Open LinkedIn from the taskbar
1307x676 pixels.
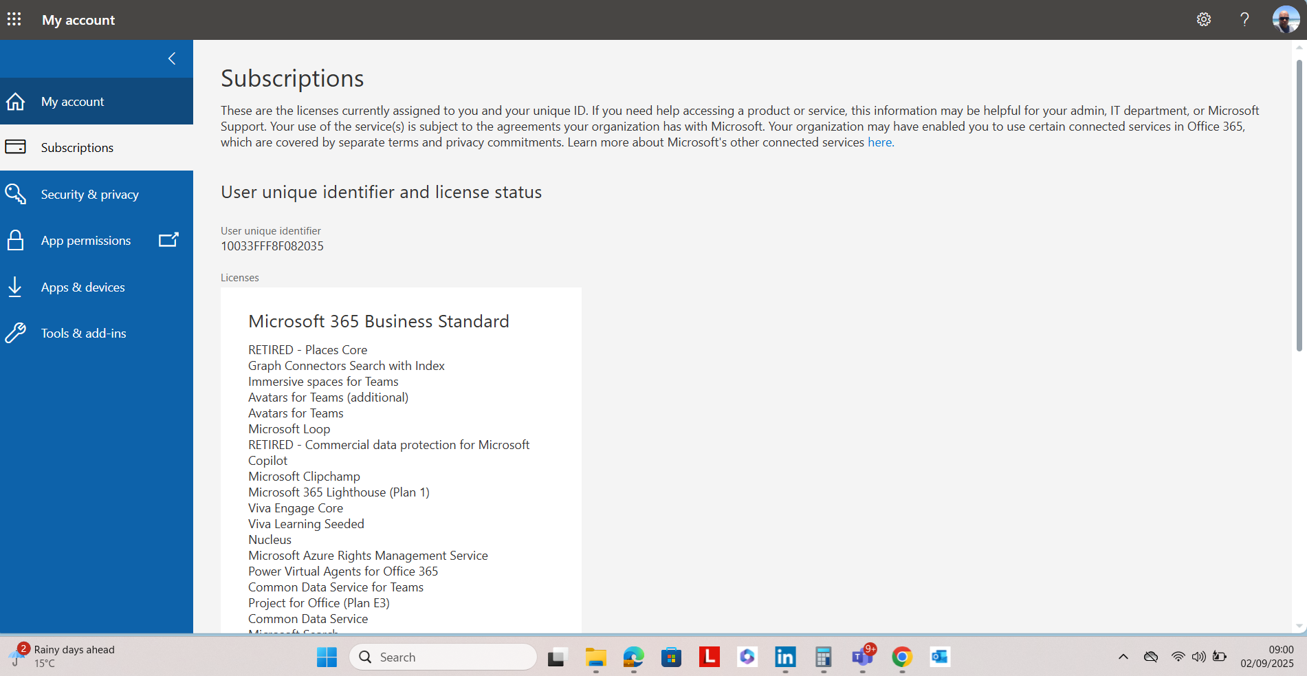785,657
